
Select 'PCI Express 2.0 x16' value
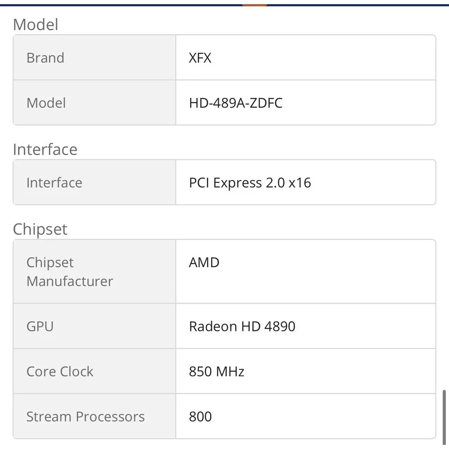[250, 183]
